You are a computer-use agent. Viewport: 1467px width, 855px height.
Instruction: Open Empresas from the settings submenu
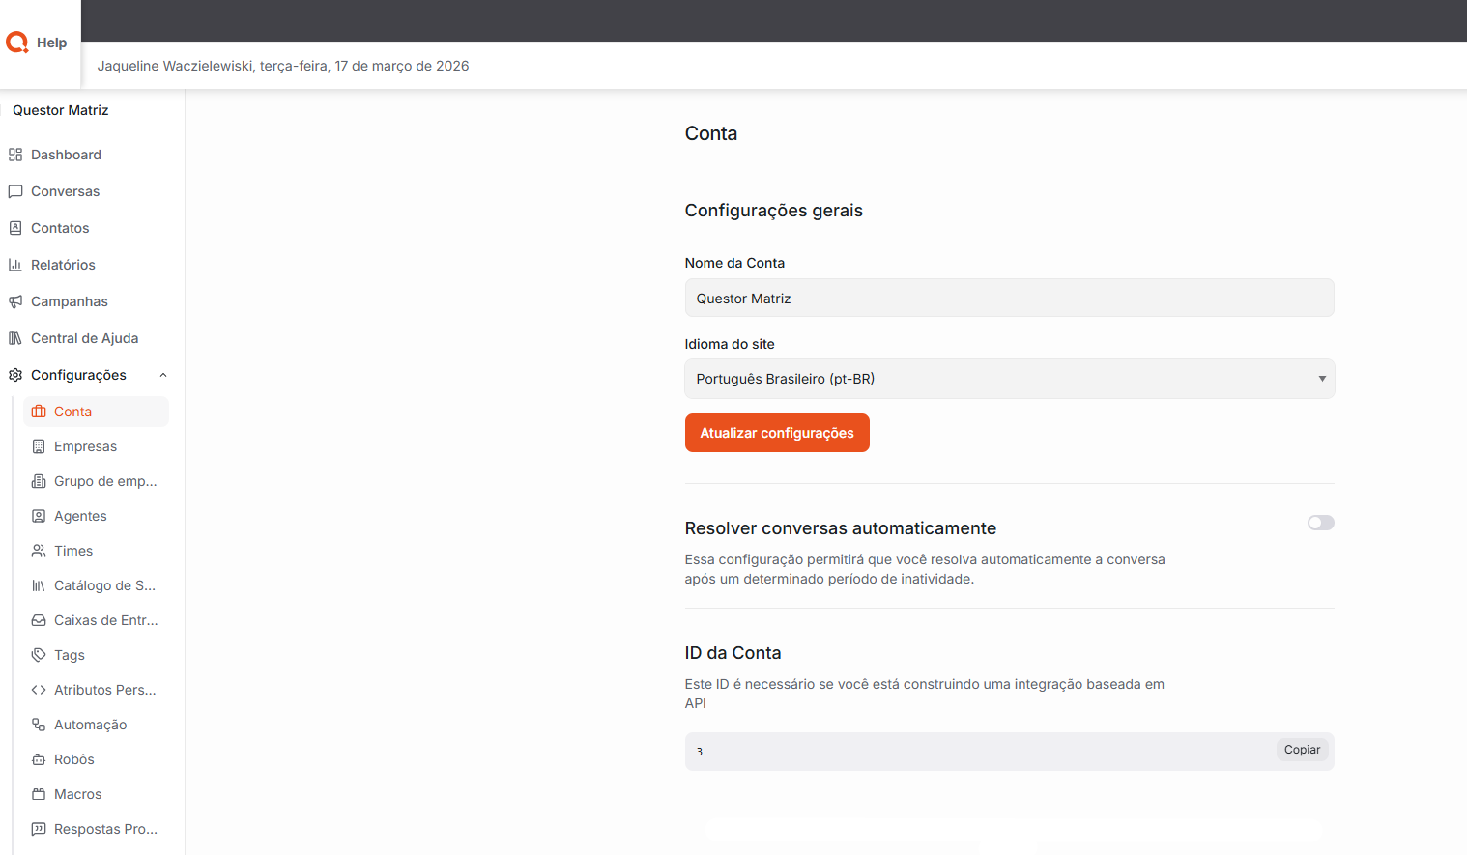tap(85, 446)
